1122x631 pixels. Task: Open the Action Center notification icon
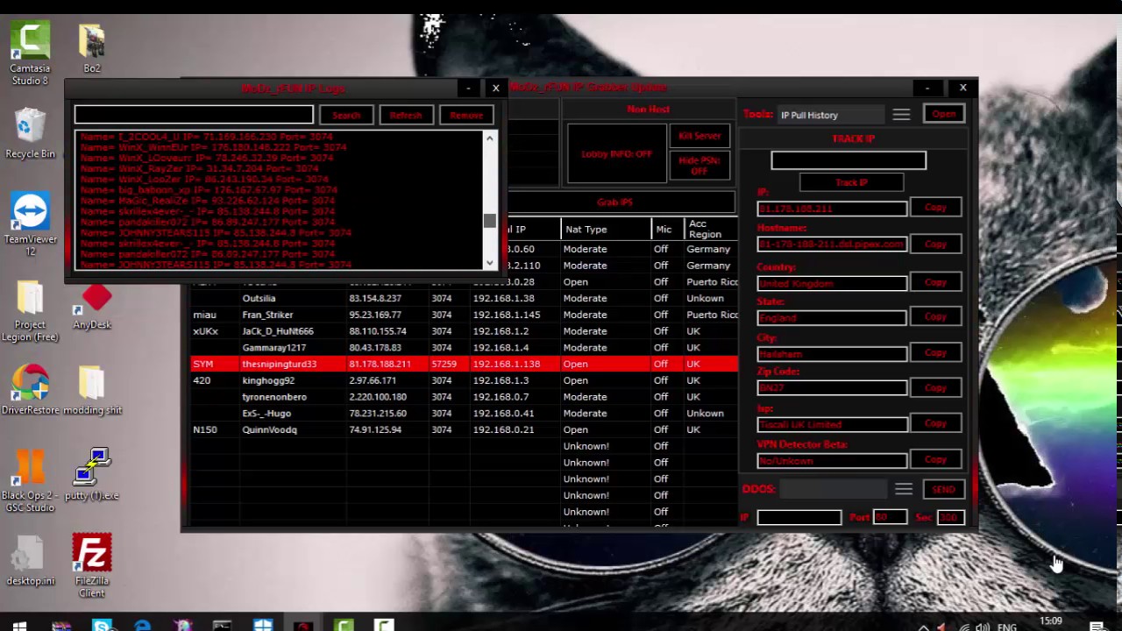[1097, 626]
